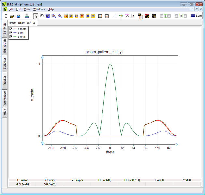Toggle the e_total plot visibility checkbox
The width and height of the screenshot is (205, 195).
pyautogui.click(x=11, y=37)
